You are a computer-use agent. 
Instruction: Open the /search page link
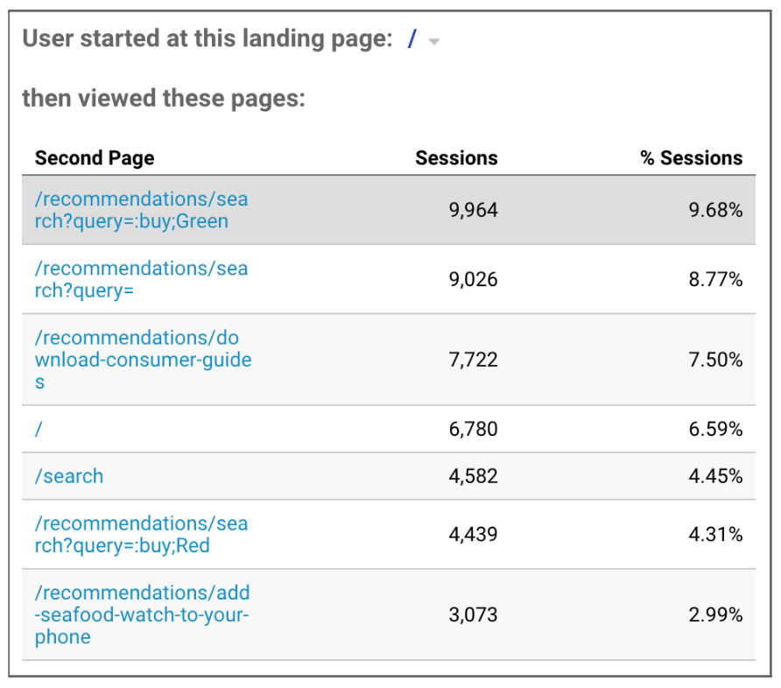pyautogui.click(x=69, y=476)
